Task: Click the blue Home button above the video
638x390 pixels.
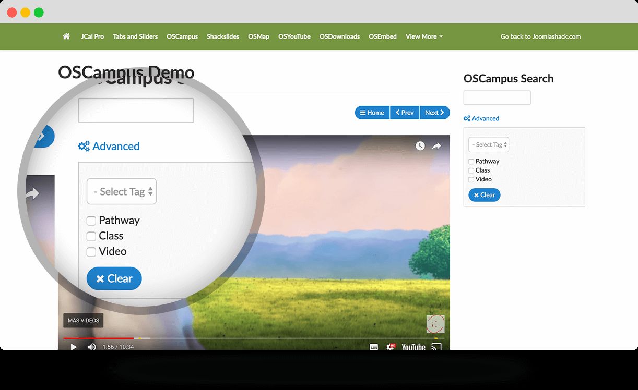Action: [372, 113]
